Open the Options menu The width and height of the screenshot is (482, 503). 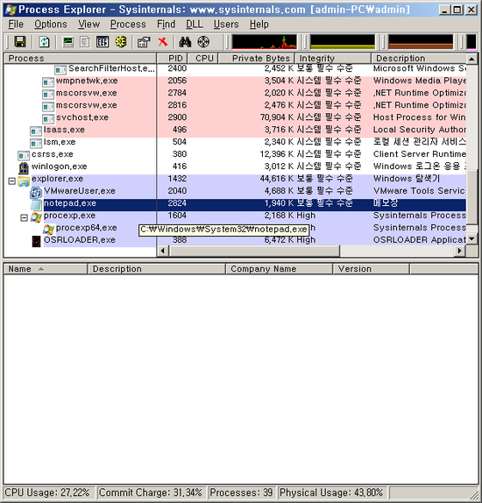(x=51, y=25)
